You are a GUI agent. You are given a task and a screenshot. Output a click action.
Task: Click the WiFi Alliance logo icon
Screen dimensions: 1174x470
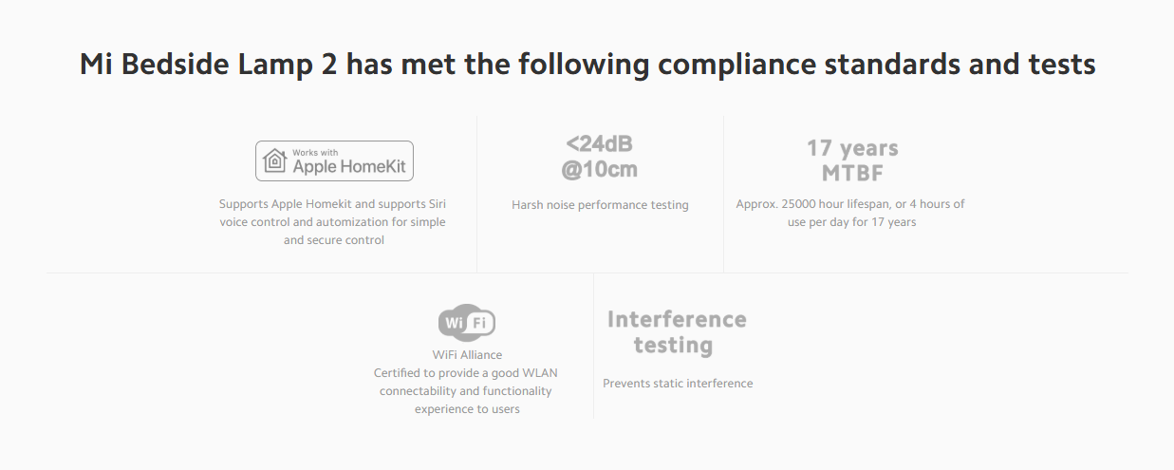click(x=467, y=323)
